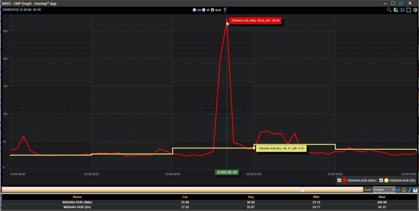Click the blue eye icon near Scale
This screenshot has width=419, height=211.
[399, 190]
